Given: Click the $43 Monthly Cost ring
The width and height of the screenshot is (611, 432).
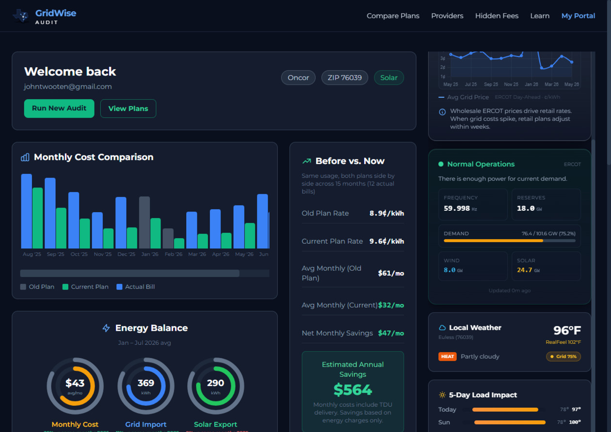Looking at the screenshot, I should [x=75, y=386].
